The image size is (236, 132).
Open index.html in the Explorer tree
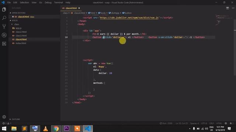pos(21,43)
